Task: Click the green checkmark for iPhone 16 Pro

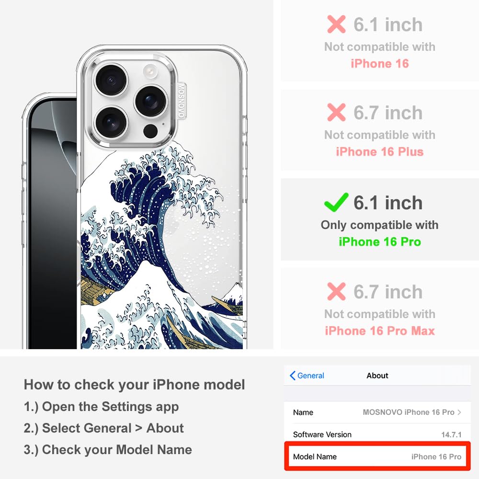Action: tap(336, 202)
